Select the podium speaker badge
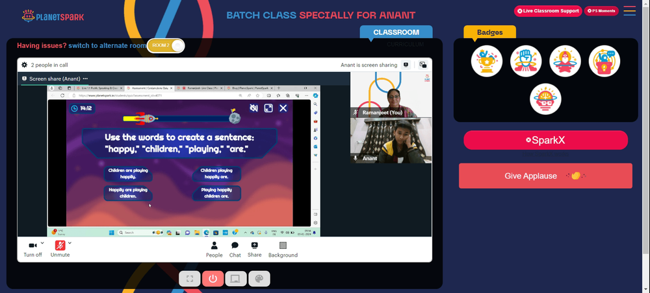The width and height of the screenshot is (650, 293). [x=604, y=61]
